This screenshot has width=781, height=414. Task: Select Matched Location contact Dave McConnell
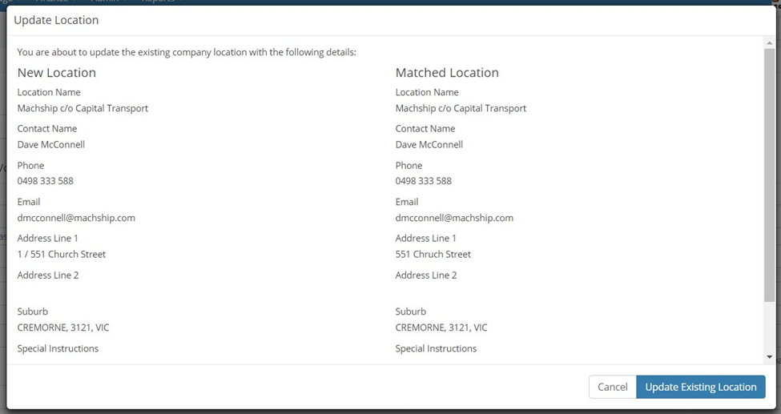[x=429, y=144]
